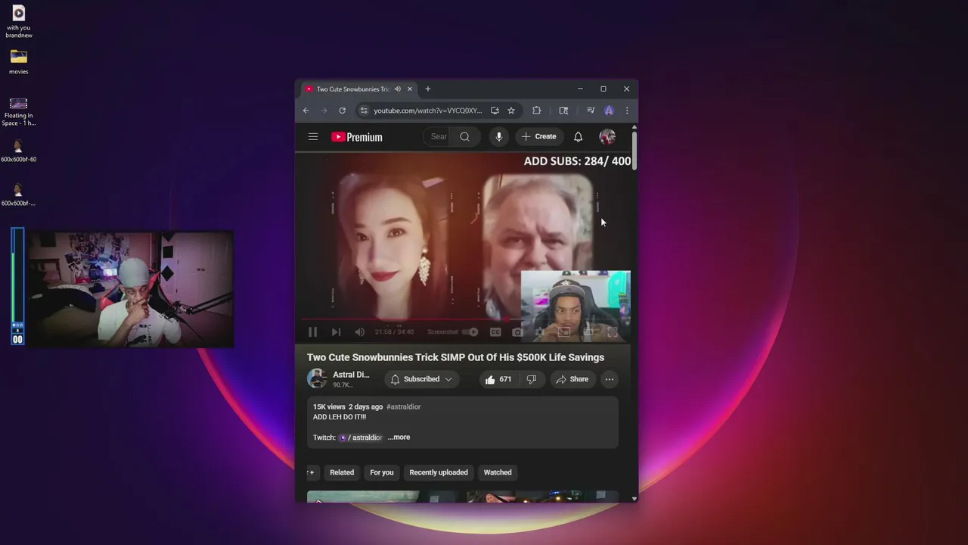Open YouTube notifications bell
The height and width of the screenshot is (545, 968).
click(578, 137)
